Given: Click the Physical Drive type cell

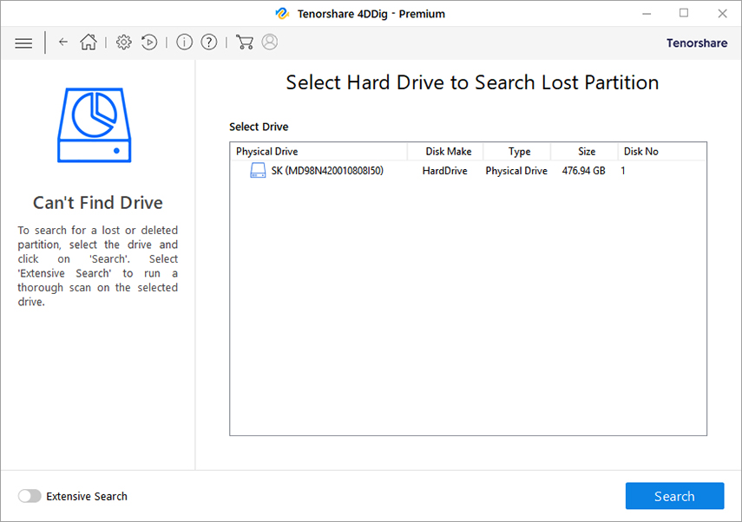Looking at the screenshot, I should [516, 171].
